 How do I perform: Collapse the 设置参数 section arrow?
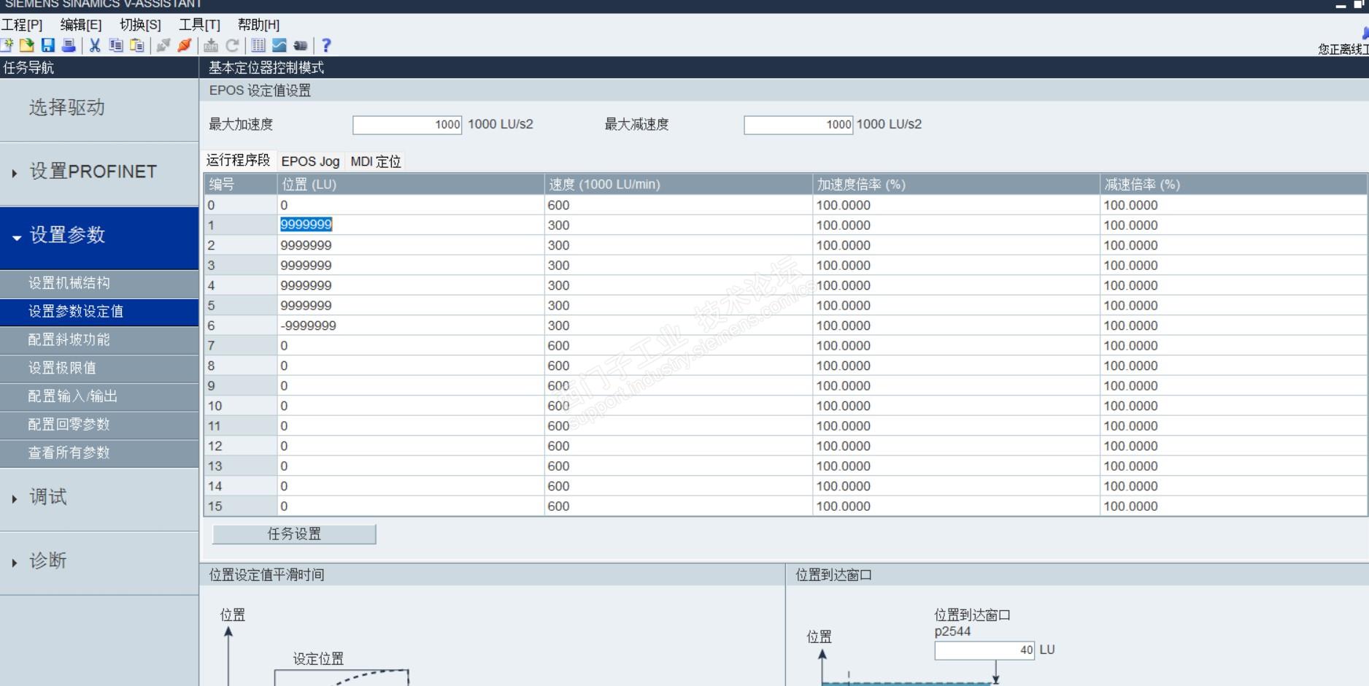click(x=16, y=237)
